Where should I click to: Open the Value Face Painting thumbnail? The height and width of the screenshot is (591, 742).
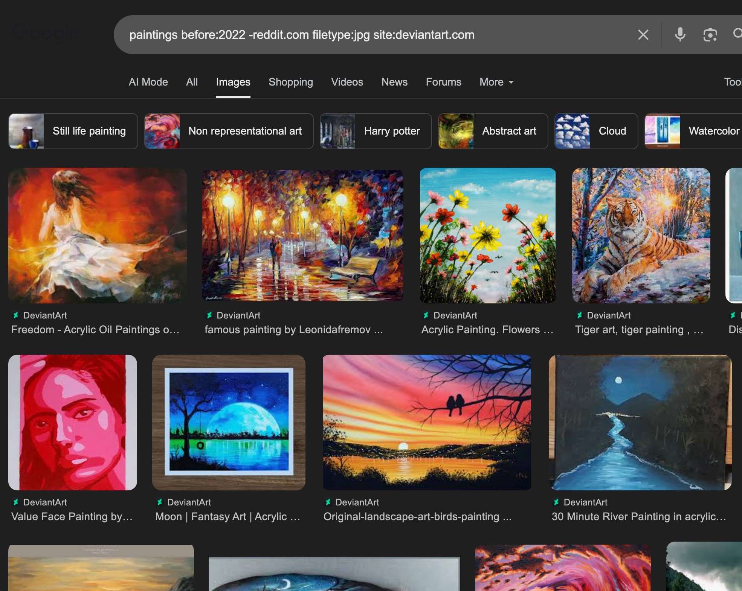(73, 422)
